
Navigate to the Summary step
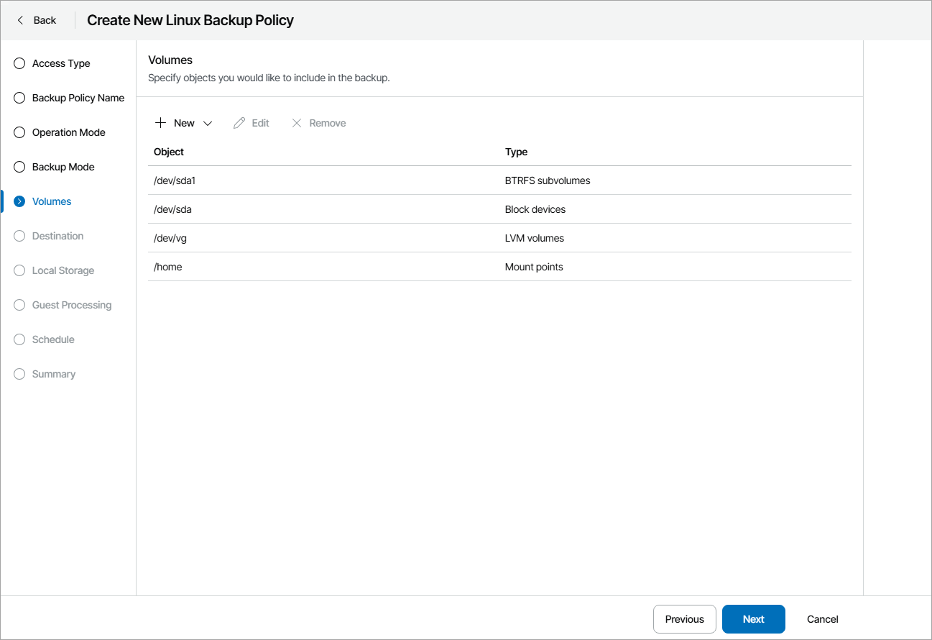pyautogui.click(x=19, y=374)
